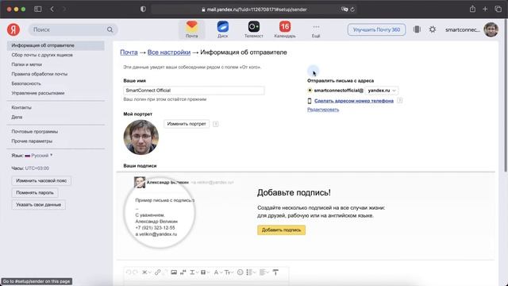
Task: Click Изменить портрет button
Action: (x=187, y=124)
